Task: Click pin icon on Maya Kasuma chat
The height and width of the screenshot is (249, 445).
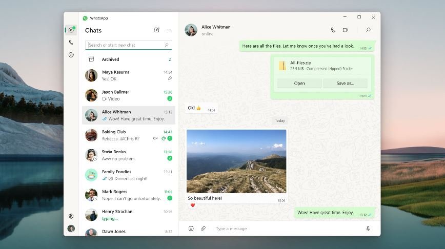Action: click(170, 78)
